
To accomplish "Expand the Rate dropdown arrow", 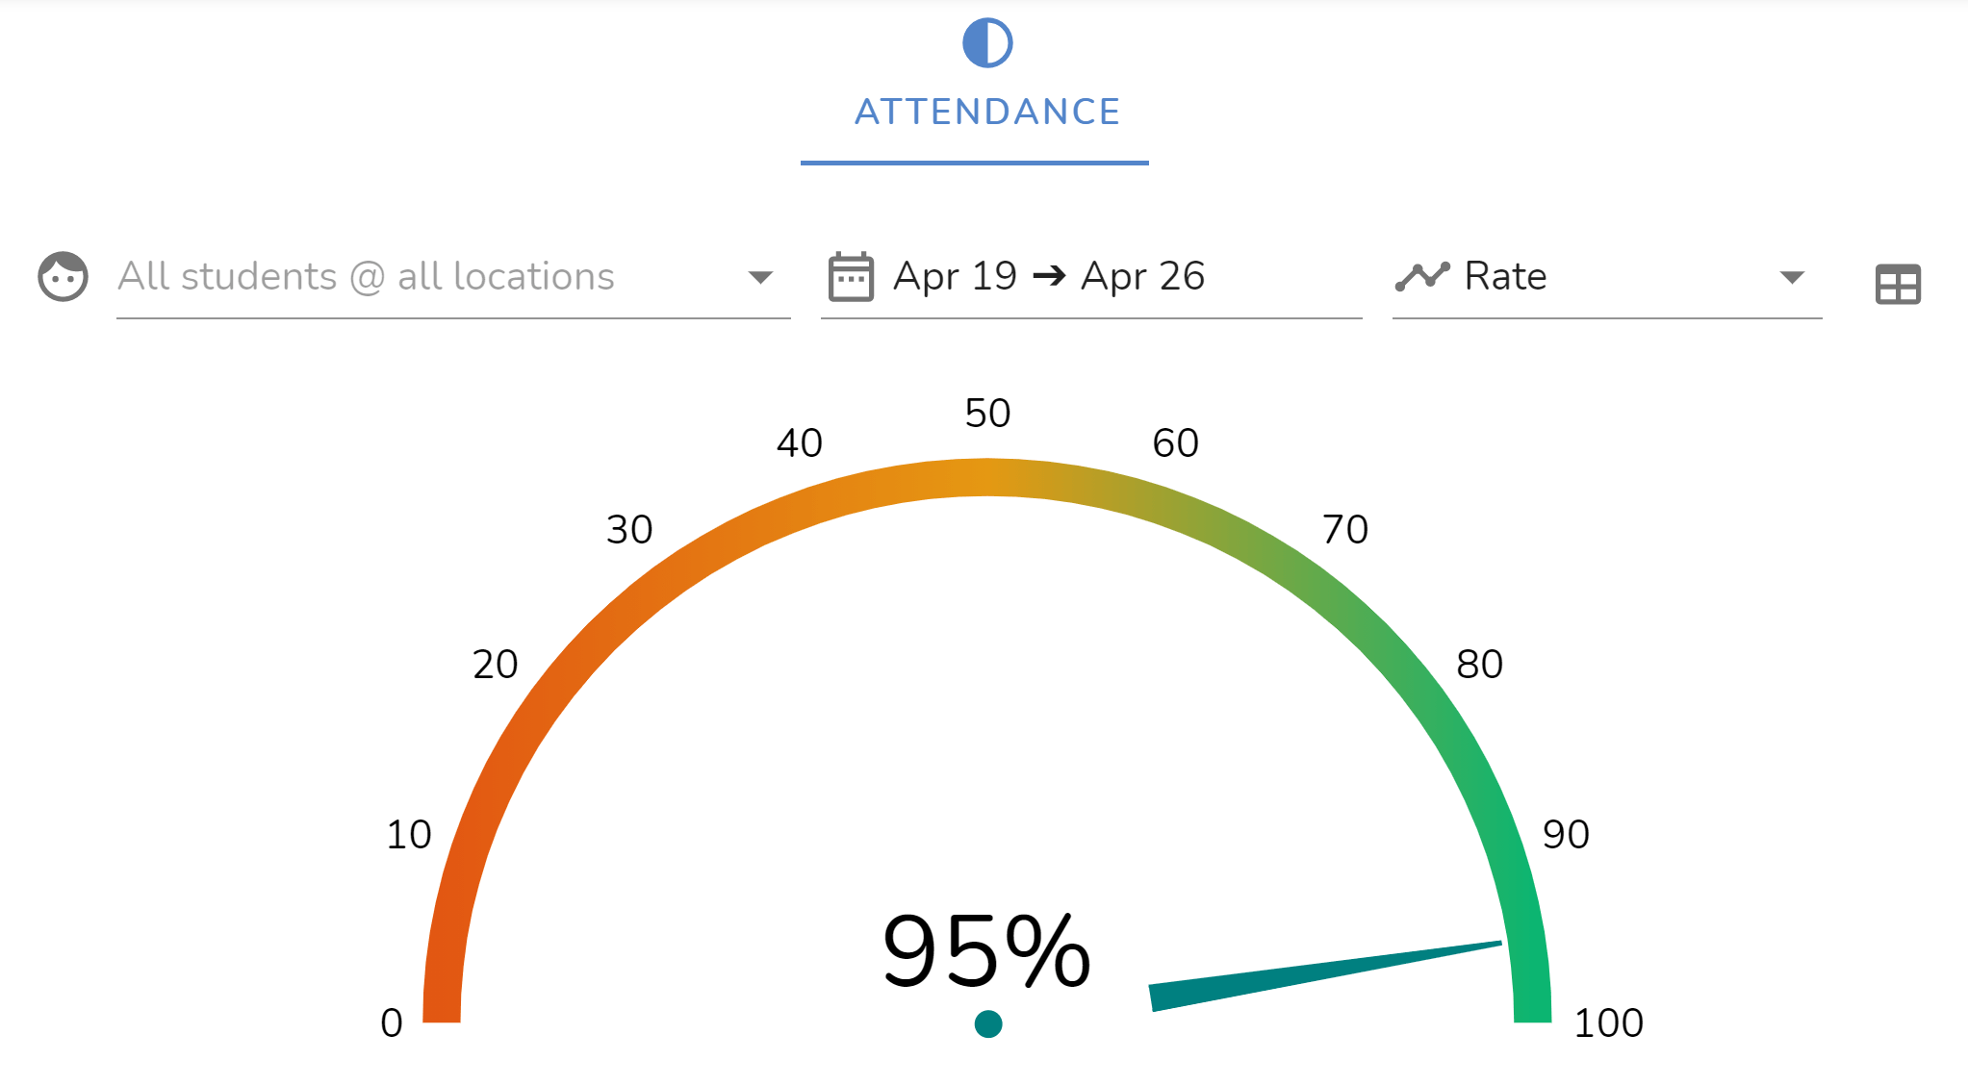I will point(1791,278).
